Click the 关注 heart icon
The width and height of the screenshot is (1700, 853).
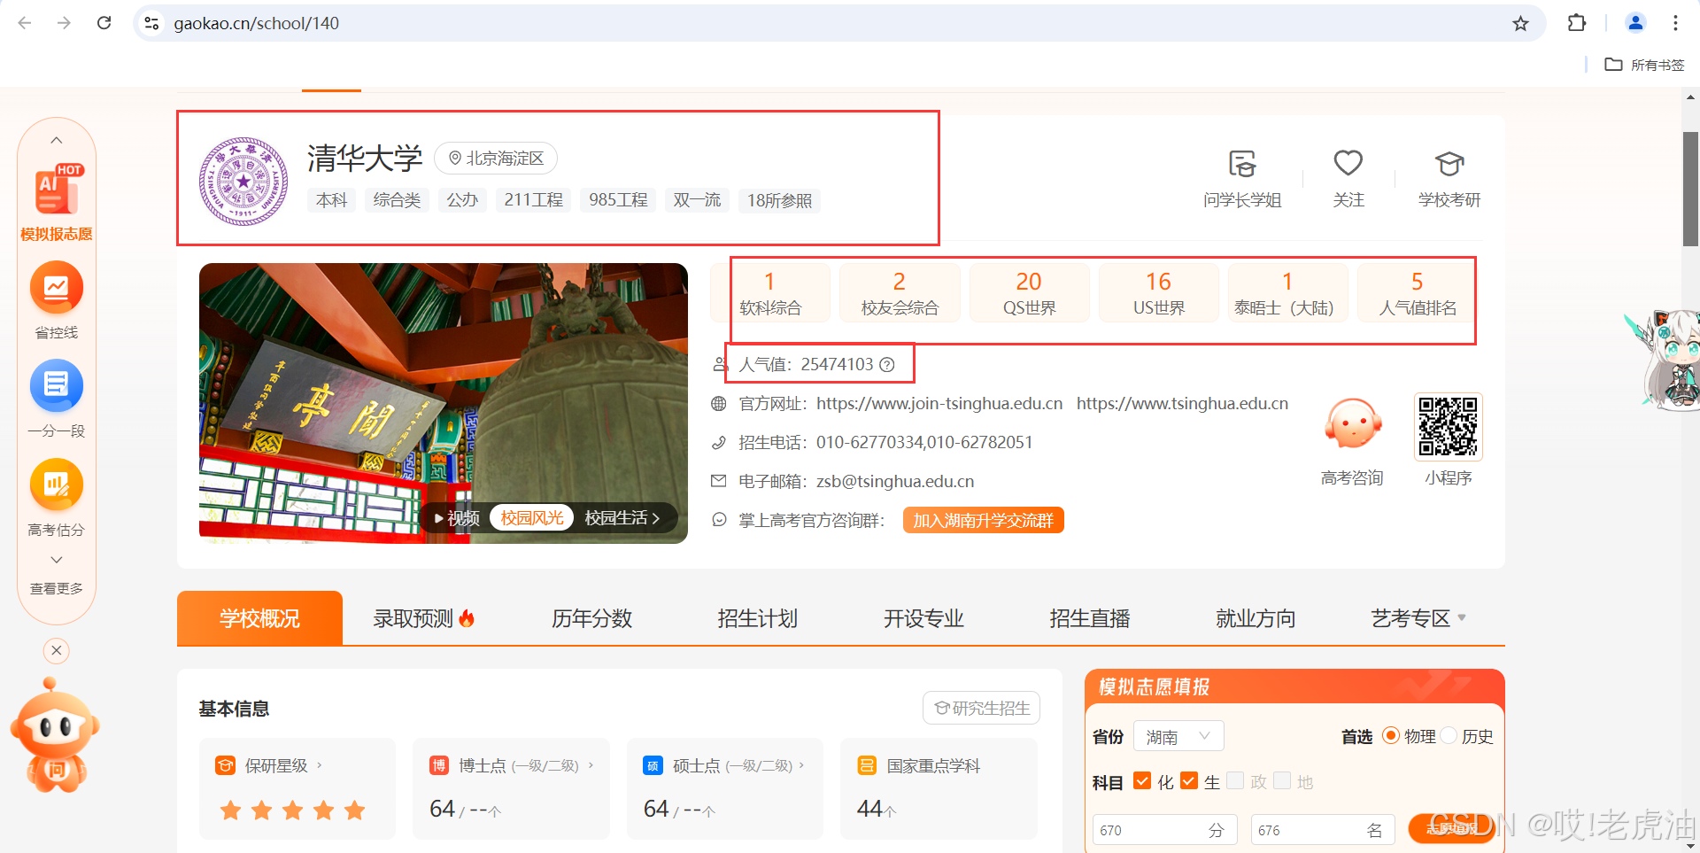[x=1348, y=163]
